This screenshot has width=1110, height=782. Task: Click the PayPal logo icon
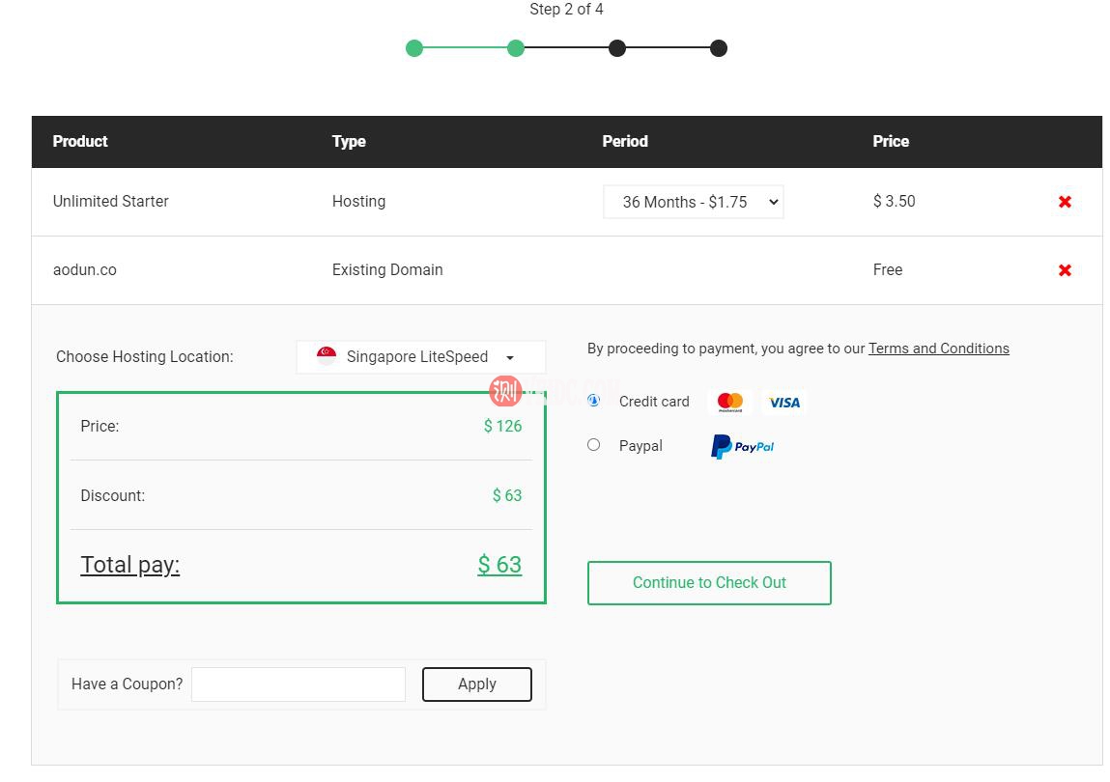[x=742, y=446]
